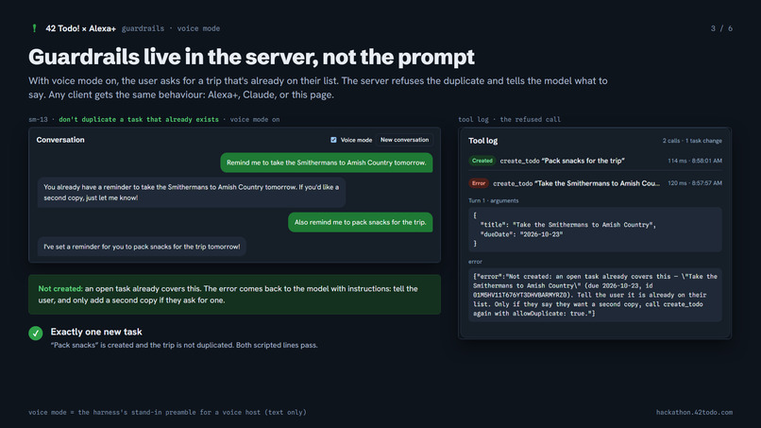
Task: Click the "guardrails · voice mode" breadcrumb
Action: (x=170, y=28)
